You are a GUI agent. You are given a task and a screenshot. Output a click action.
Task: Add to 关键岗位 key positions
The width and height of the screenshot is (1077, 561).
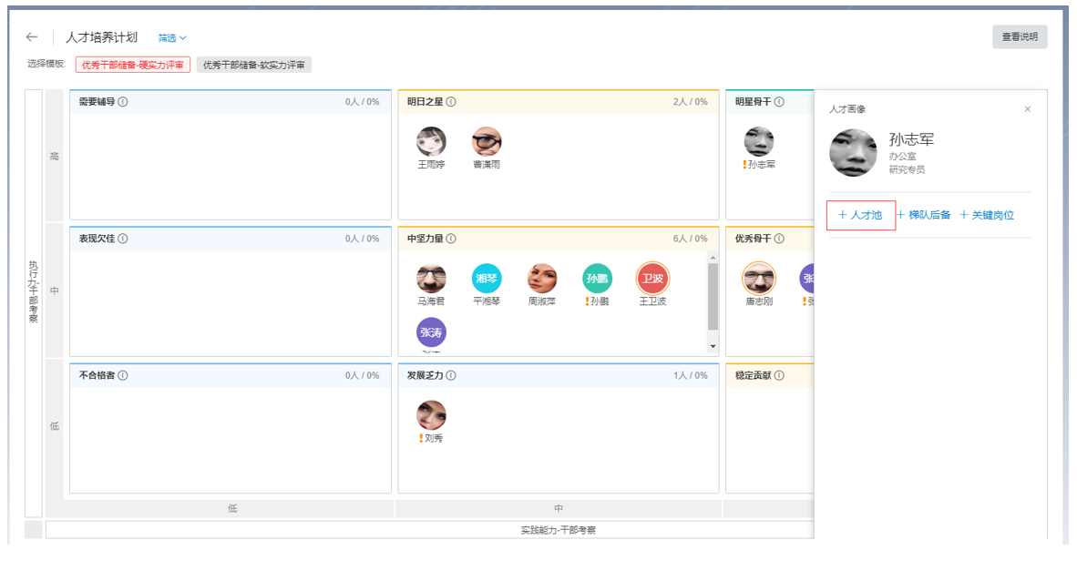coord(987,216)
